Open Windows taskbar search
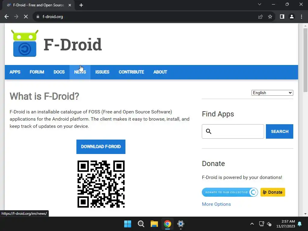 [141, 224]
